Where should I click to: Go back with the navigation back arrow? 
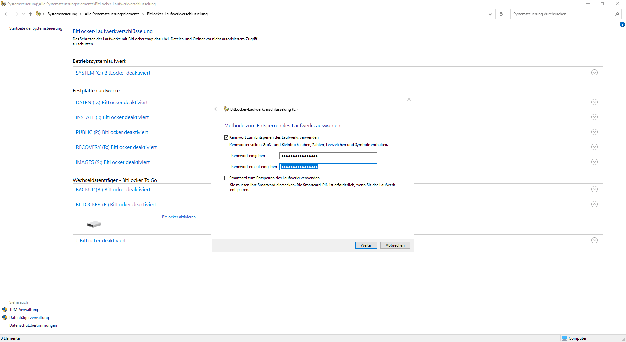coord(6,14)
